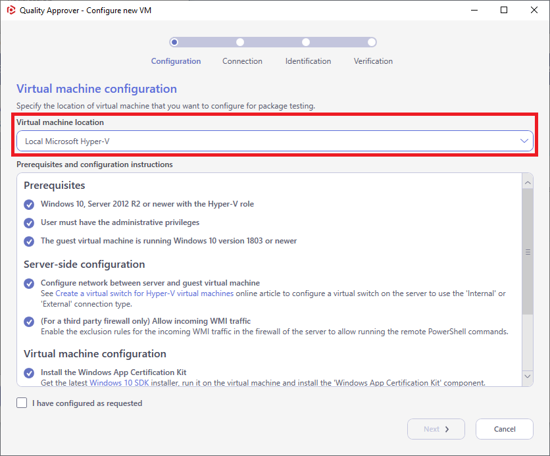
Task: Check 'I have configured as requested'
Action: pyautogui.click(x=22, y=403)
